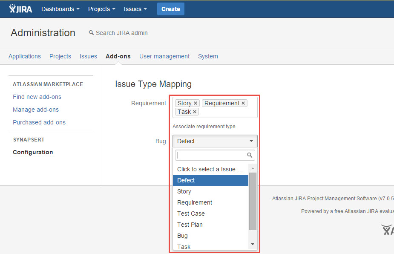Viewport: 394px width, 254px height.
Task: Click the dropdown list scroll-up arrow
Action: click(x=253, y=168)
